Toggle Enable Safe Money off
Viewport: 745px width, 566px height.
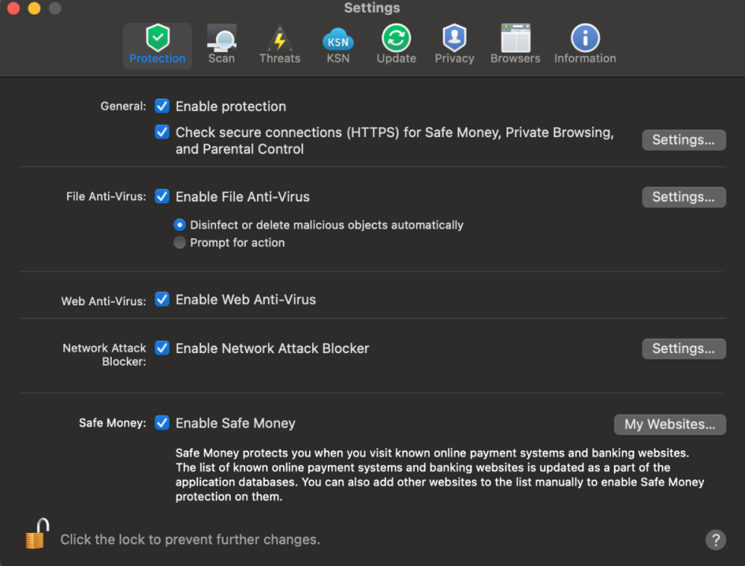tap(162, 422)
